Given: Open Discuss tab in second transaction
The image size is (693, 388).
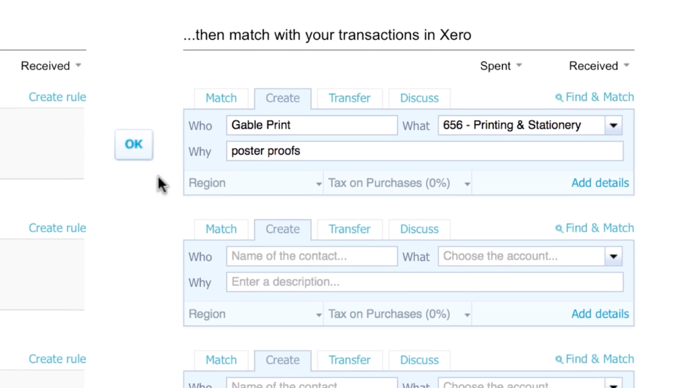Looking at the screenshot, I should tap(419, 229).
